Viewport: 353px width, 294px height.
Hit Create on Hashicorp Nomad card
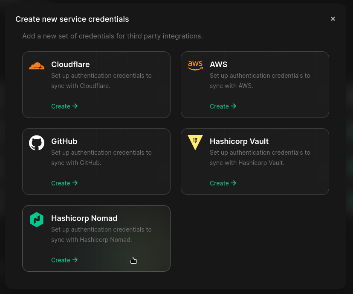click(64, 260)
